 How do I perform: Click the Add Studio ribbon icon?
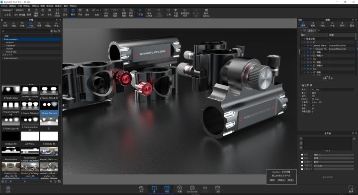tap(149, 12)
